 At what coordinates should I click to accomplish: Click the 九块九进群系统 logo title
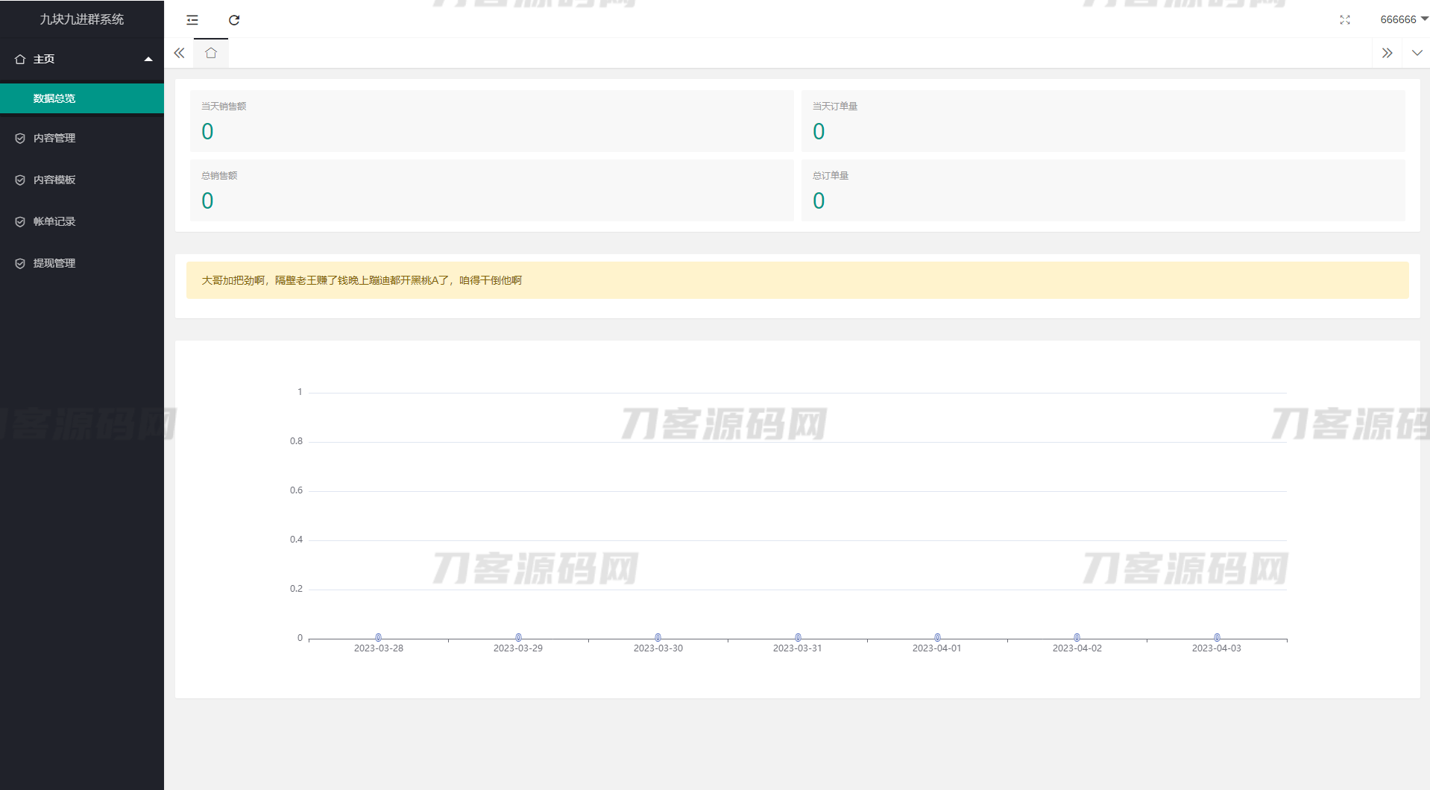coord(82,19)
